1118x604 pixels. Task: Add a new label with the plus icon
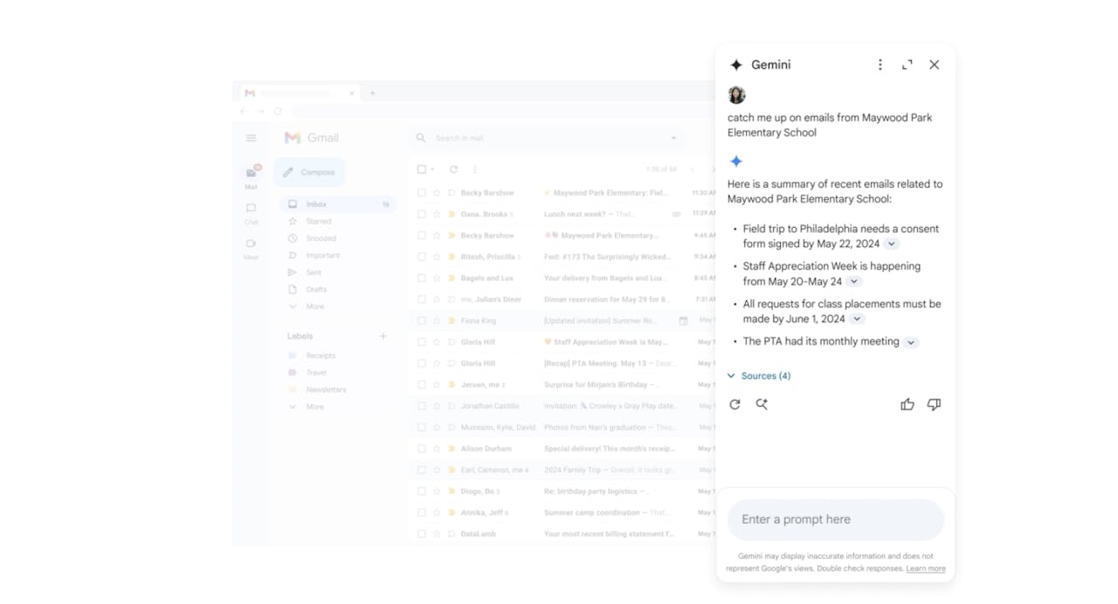coord(383,336)
